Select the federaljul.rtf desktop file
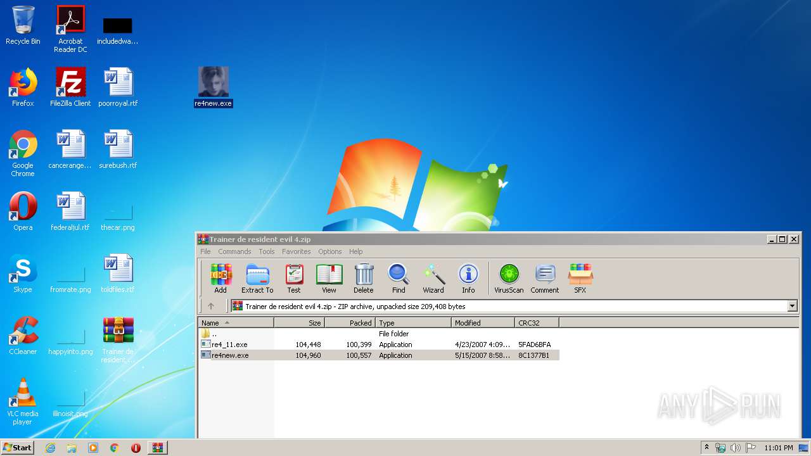Screen dimensions: 811x456 click(x=70, y=212)
